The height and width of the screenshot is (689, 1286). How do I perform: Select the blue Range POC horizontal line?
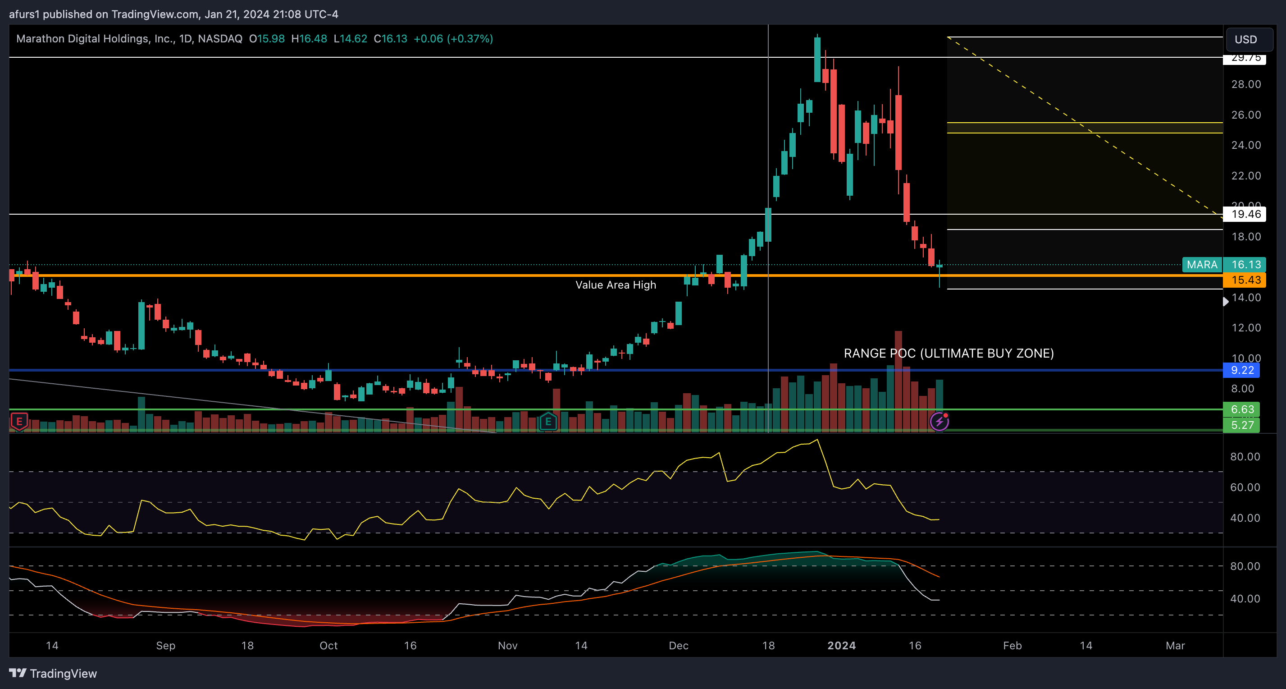[616, 370]
